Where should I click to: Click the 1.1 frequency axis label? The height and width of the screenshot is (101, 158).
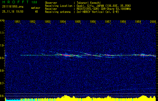(2, 33)
